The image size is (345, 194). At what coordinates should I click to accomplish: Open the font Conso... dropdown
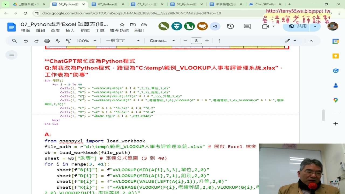coord(162,41)
